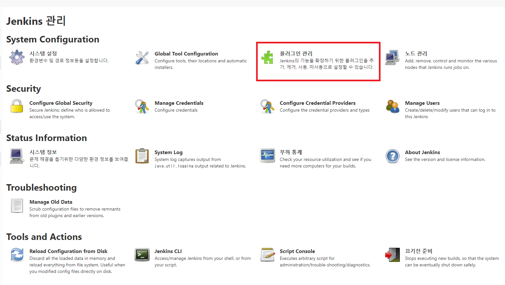
Task: Select the Manage Old Data document icon
Action: [17, 206]
